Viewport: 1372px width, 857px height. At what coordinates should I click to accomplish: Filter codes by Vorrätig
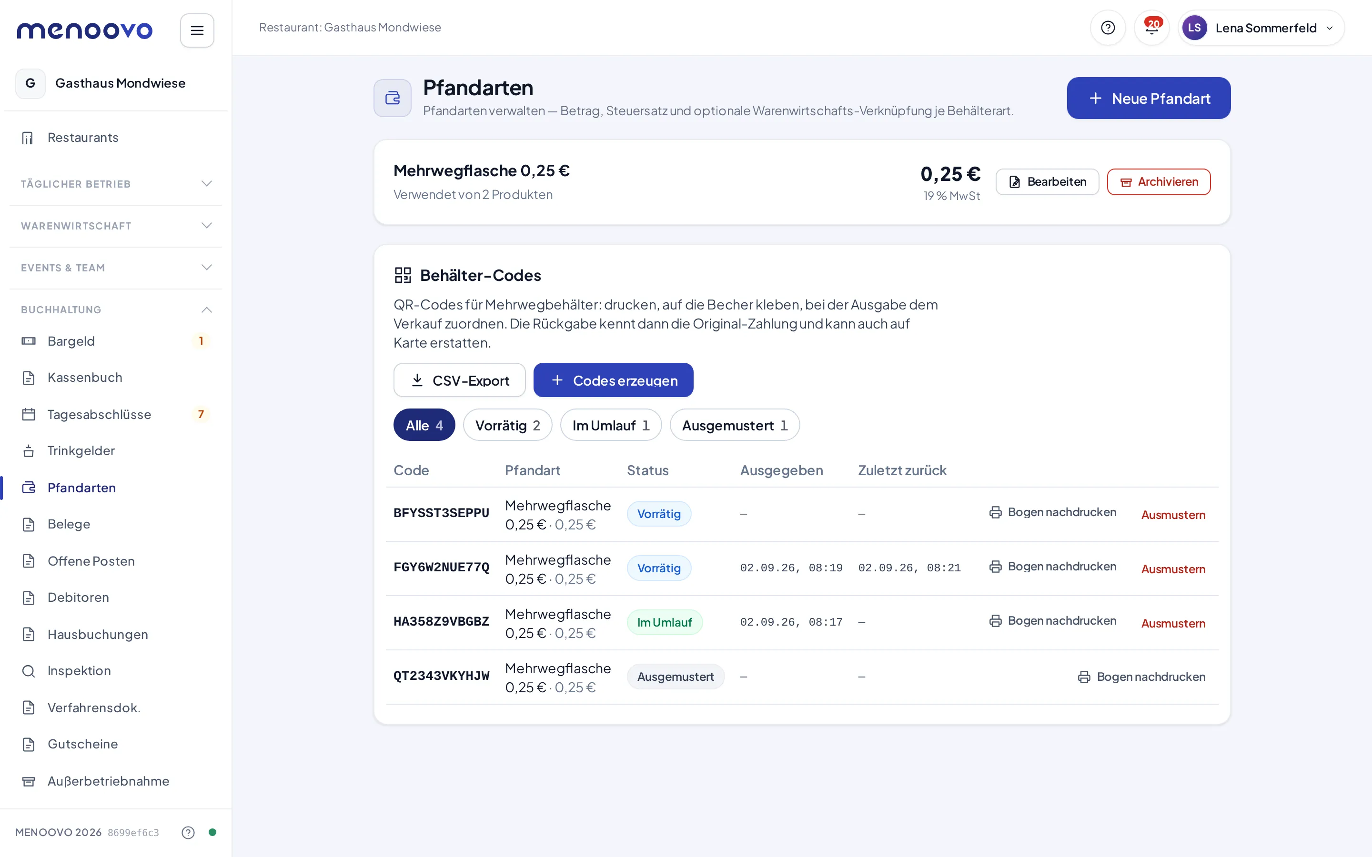click(507, 425)
